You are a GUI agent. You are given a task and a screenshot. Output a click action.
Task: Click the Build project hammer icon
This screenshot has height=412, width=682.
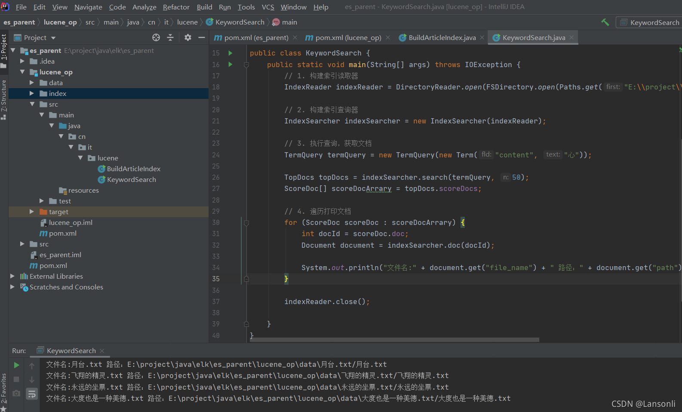(x=605, y=22)
